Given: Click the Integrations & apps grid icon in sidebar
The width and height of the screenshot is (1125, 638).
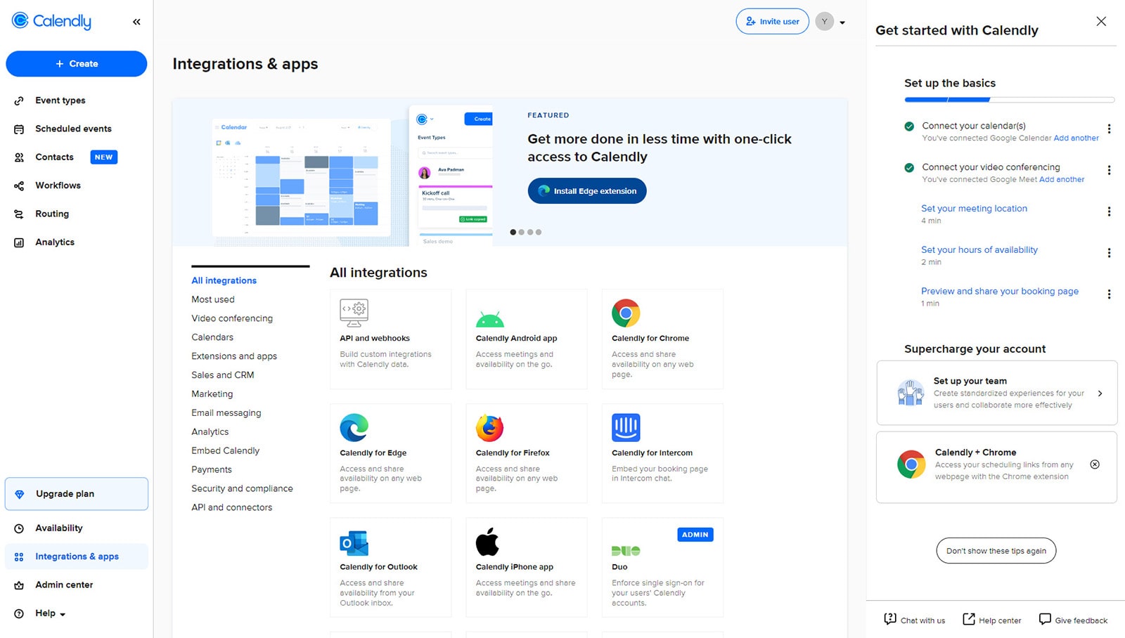Looking at the screenshot, I should (x=19, y=557).
